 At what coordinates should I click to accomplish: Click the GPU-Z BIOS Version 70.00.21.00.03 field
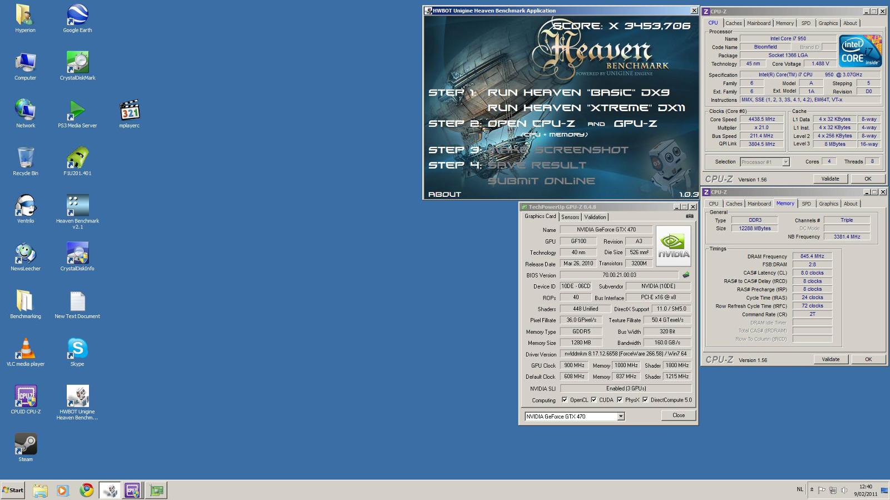[x=619, y=275]
